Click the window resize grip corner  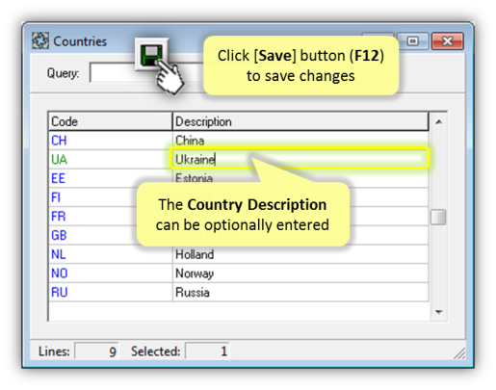pos(459,353)
